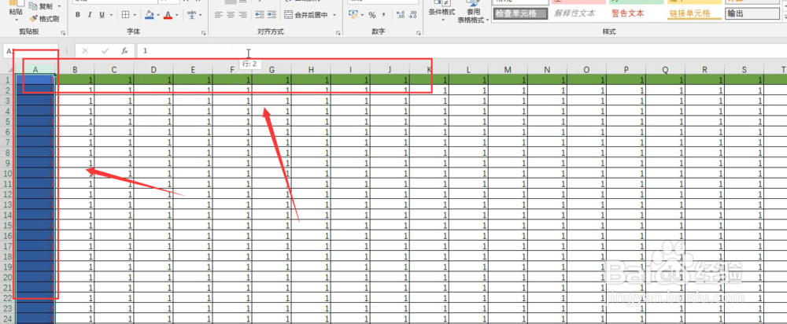Open the 对齐方式 alignment dialog launcher
This screenshot has width=787, height=324.
click(x=338, y=32)
